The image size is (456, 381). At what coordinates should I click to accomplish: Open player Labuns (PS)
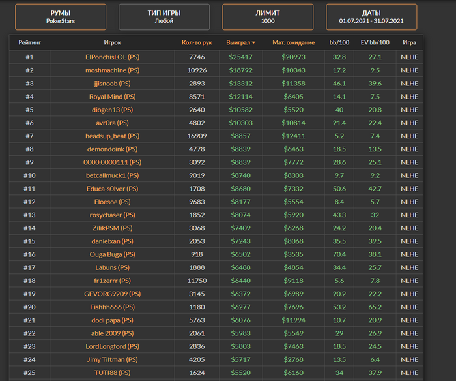tap(112, 267)
